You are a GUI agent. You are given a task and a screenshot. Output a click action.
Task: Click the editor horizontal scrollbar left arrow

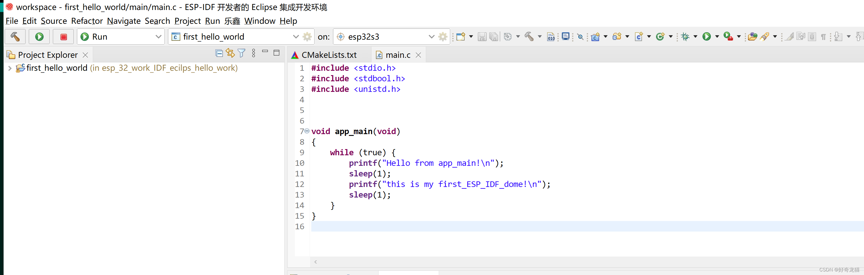316,262
